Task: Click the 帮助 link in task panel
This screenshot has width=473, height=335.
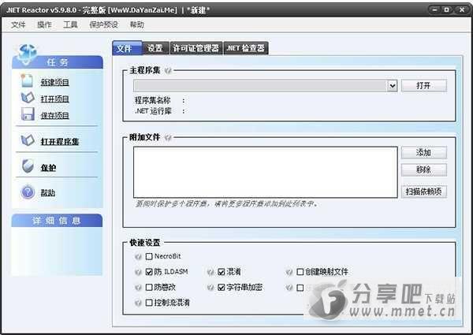Action: click(x=48, y=192)
